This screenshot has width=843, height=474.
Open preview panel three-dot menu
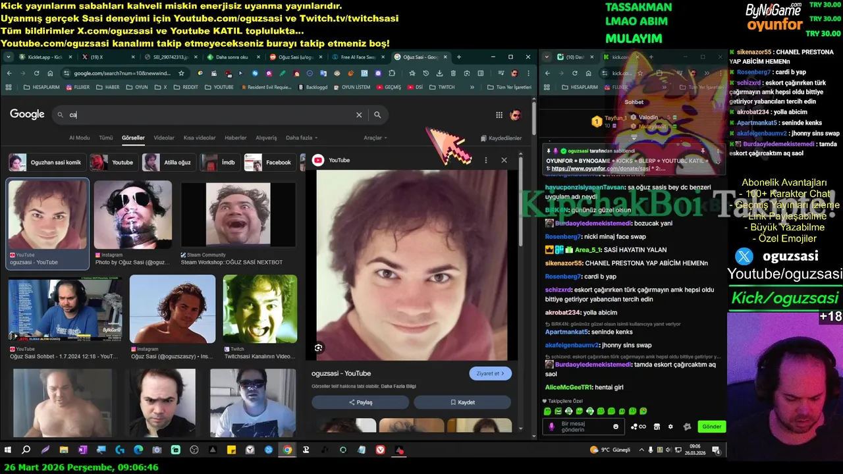click(x=486, y=160)
